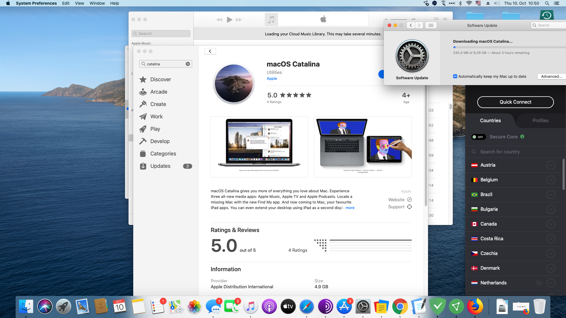
Task: Open Firefox from the Dock
Action: 475,307
